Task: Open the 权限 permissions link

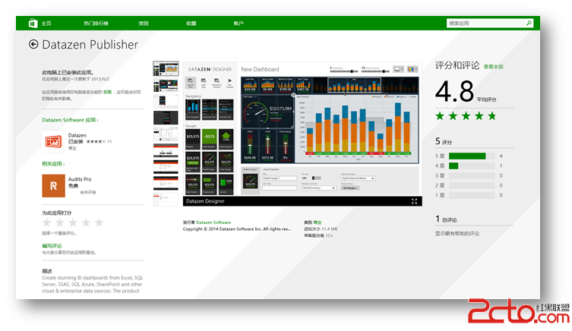Action: (107, 92)
